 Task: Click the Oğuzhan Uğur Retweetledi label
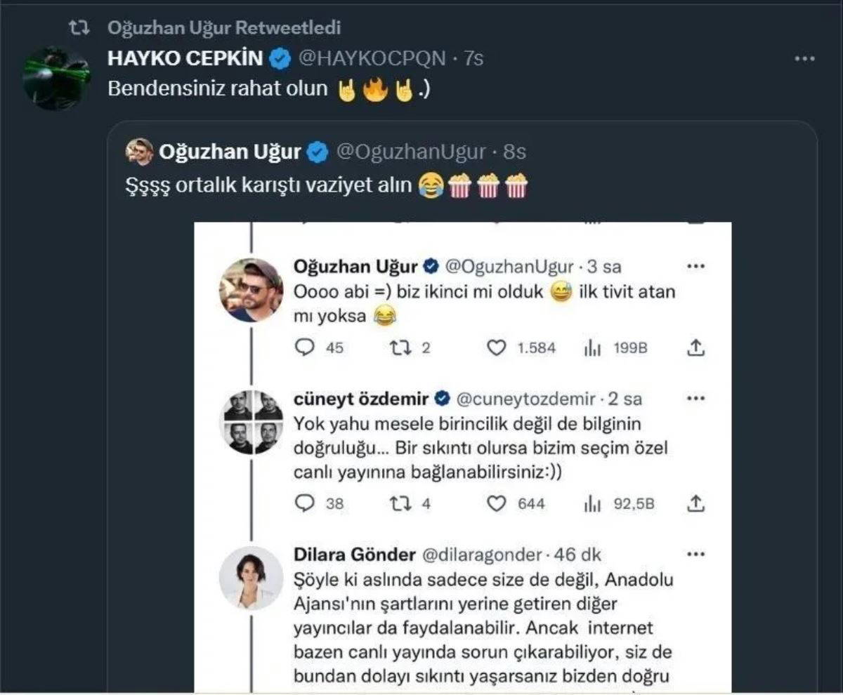point(224,27)
